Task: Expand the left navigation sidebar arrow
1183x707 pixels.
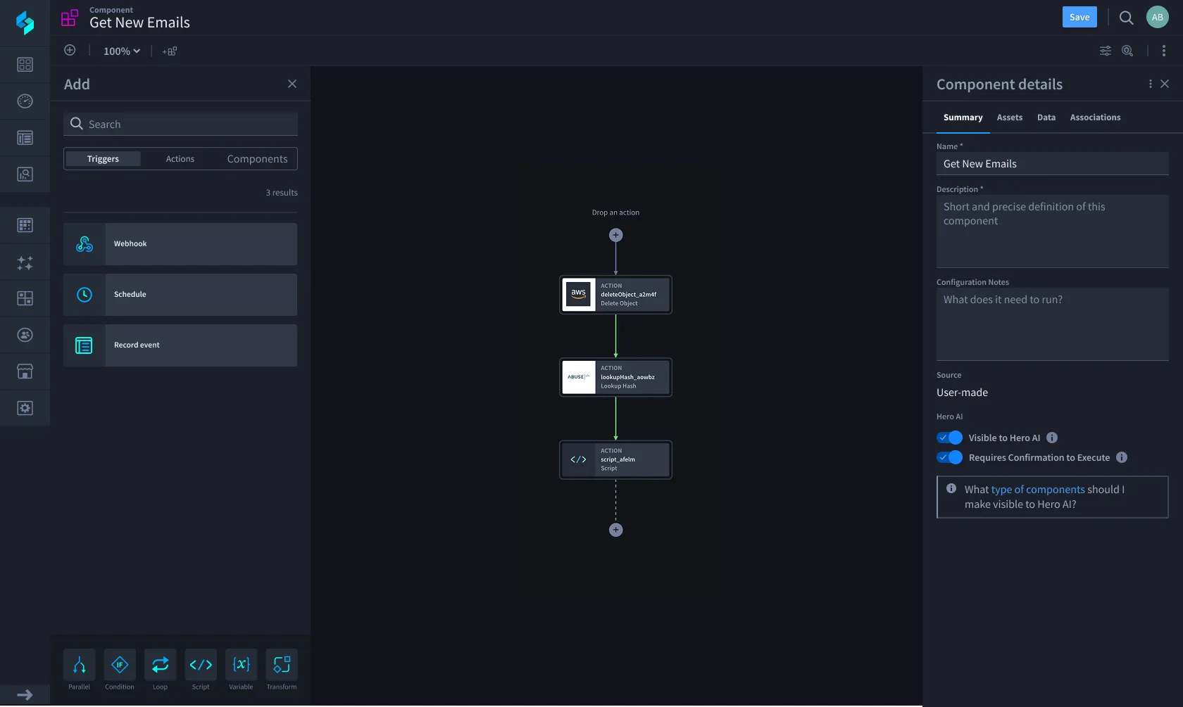Action: pyautogui.click(x=25, y=695)
